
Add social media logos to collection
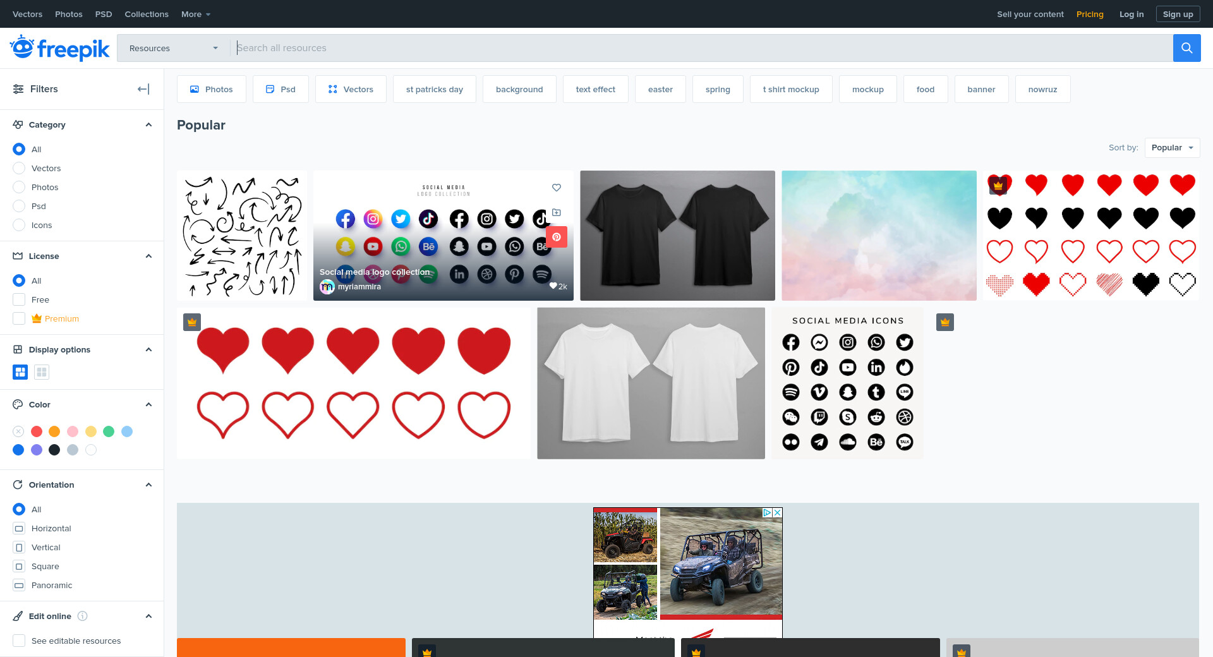[557, 212]
